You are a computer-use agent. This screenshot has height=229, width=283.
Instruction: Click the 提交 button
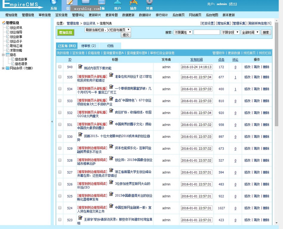(126, 35)
